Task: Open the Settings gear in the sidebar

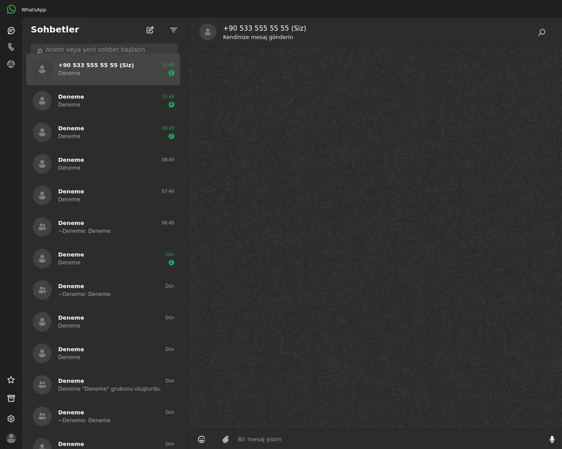Action: pos(11,419)
